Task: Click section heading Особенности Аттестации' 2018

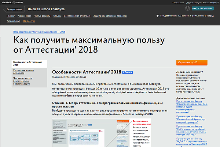Action: [87, 72]
